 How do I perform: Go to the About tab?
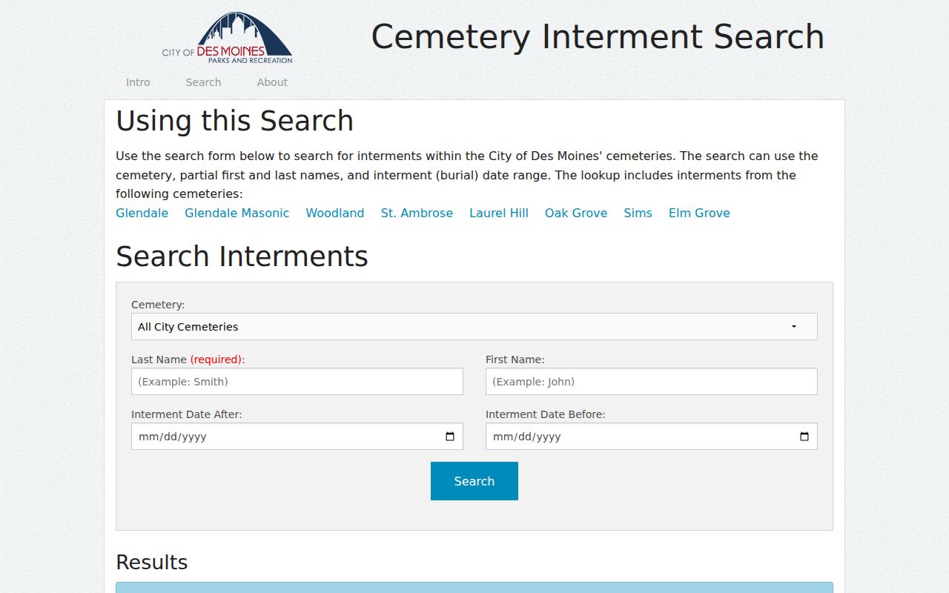point(272,82)
